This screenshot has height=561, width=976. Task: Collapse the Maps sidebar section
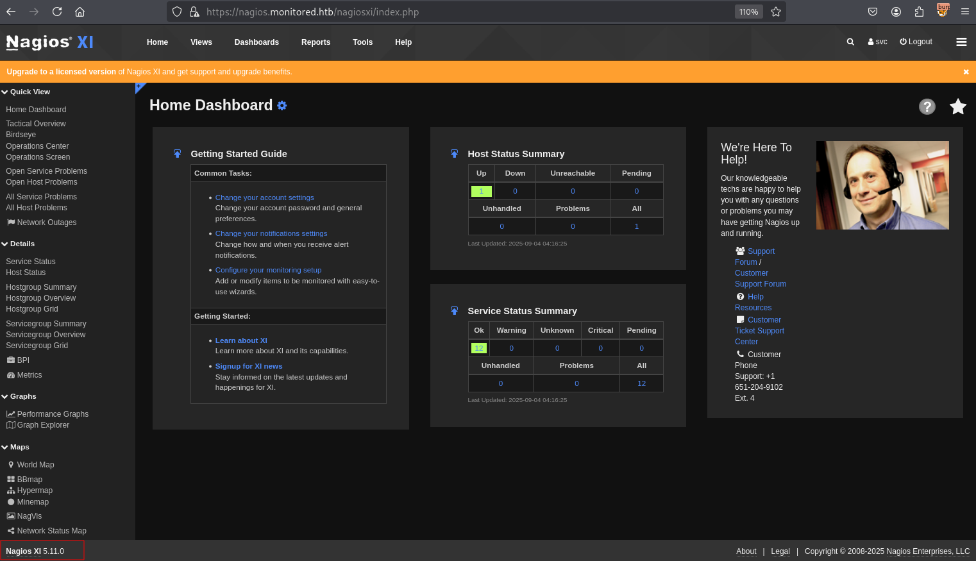15,447
